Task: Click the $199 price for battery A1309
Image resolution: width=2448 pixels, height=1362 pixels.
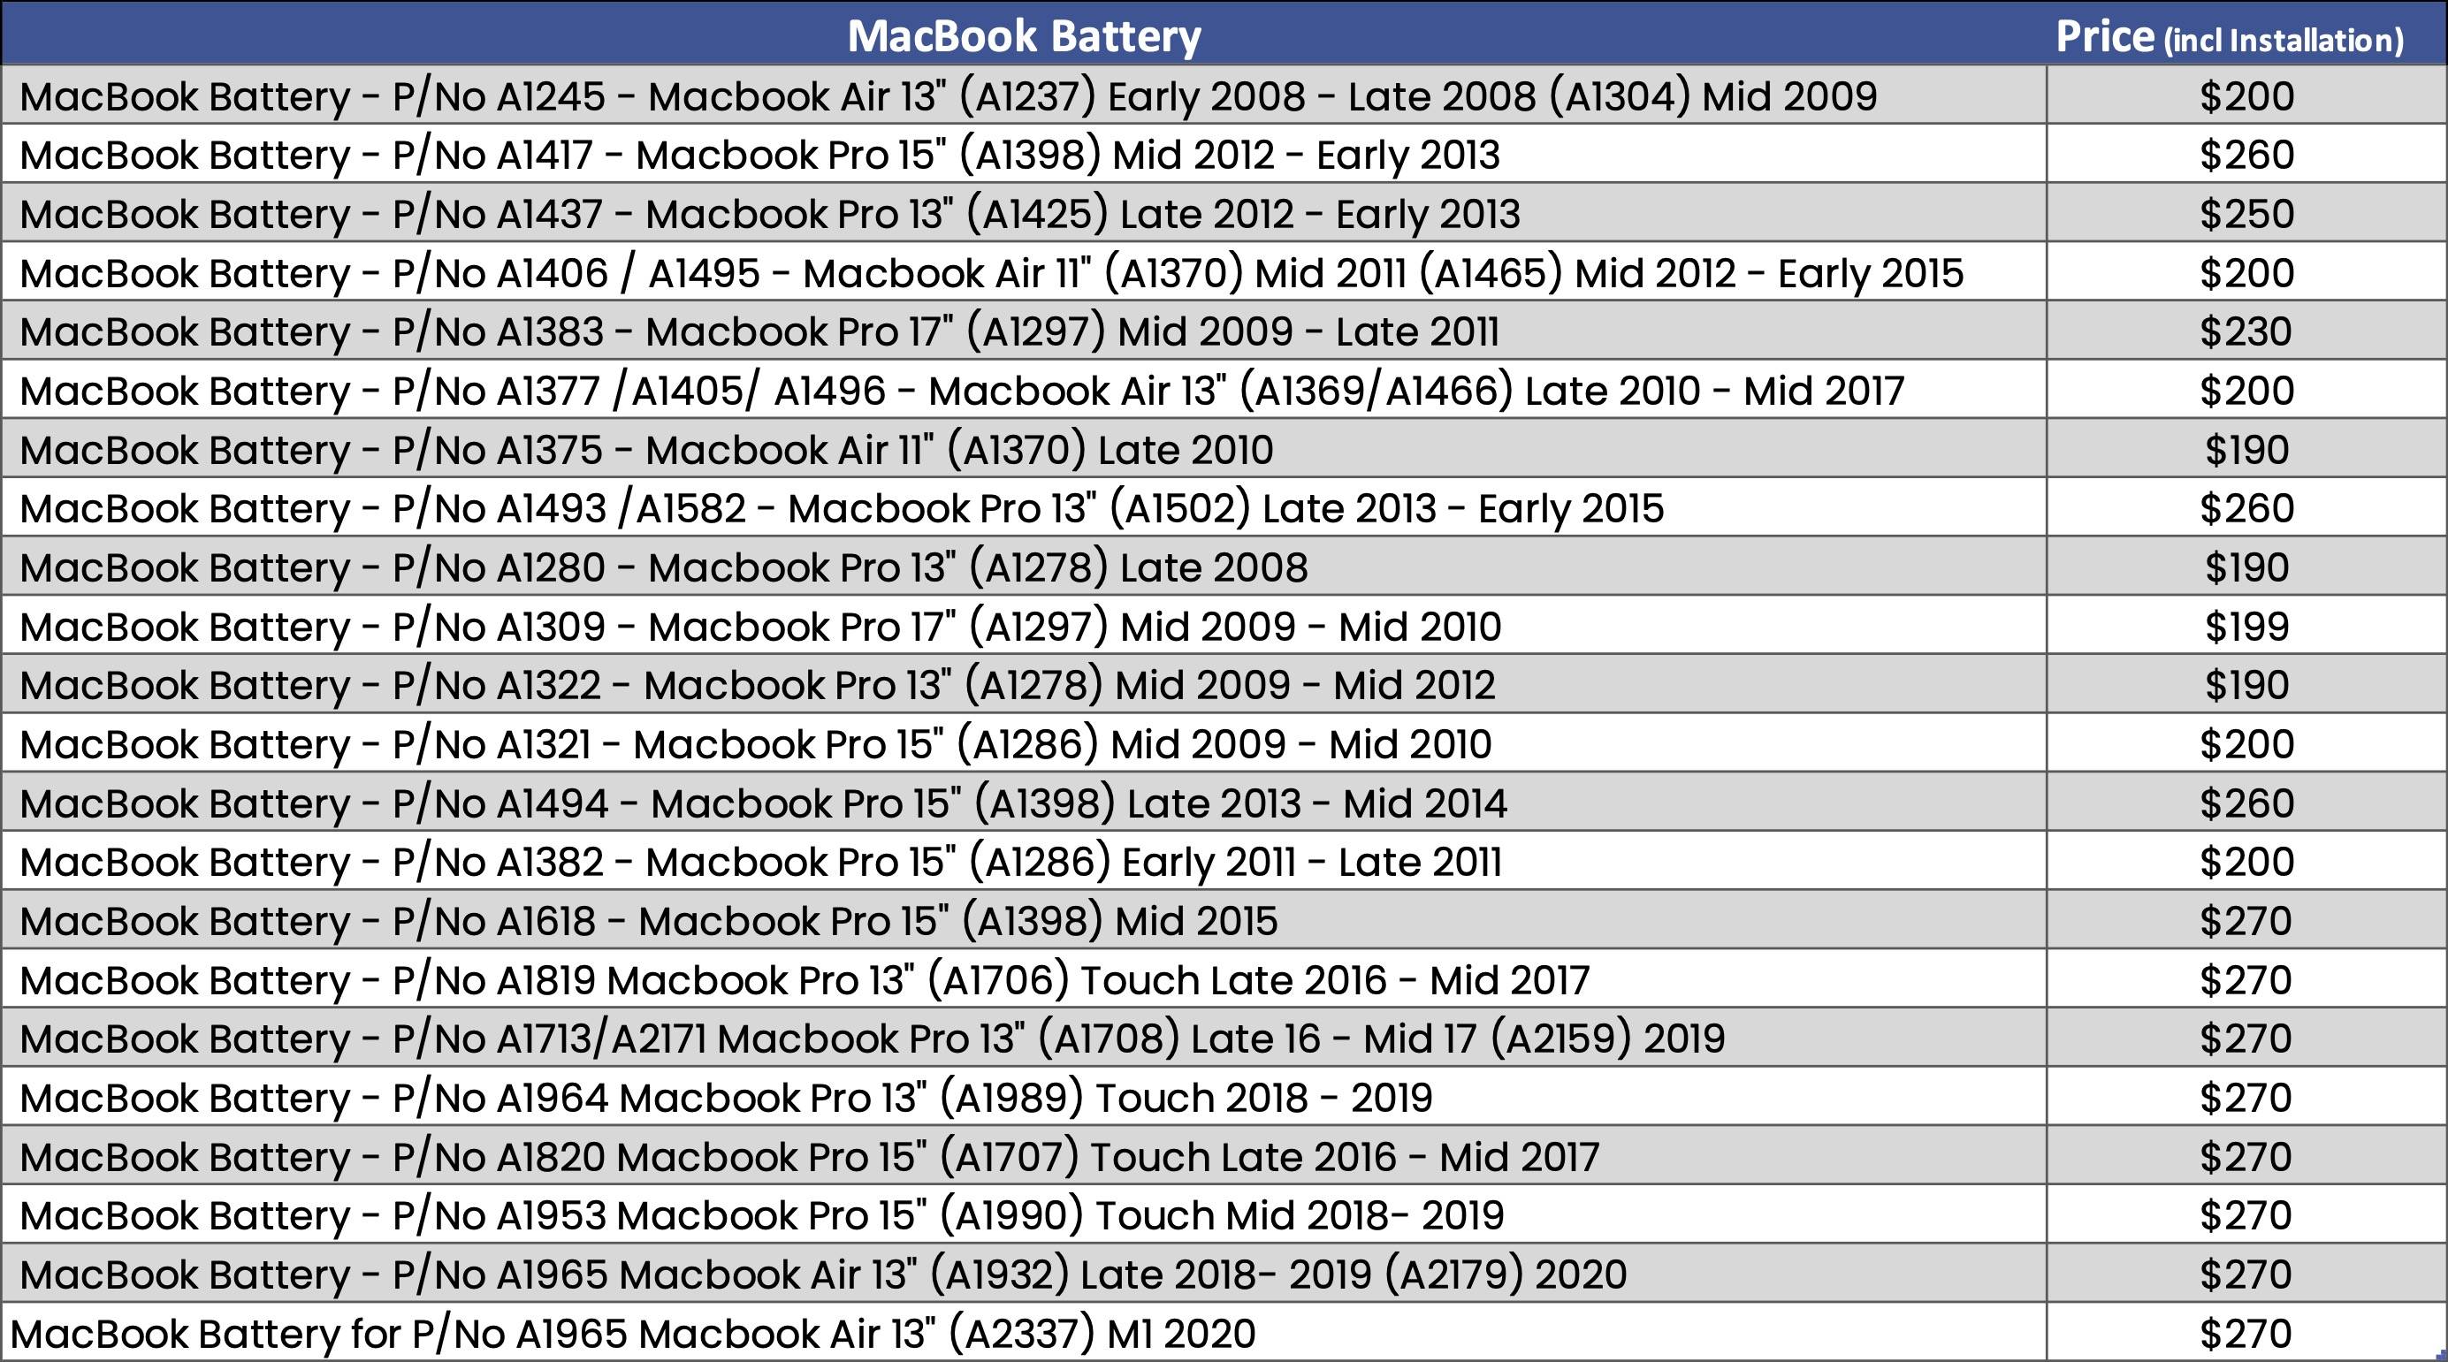Action: (2246, 627)
